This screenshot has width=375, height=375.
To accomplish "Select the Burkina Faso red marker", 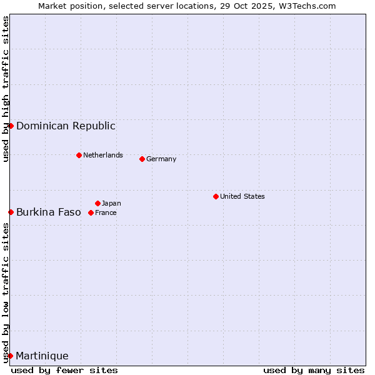I will 11,212.
